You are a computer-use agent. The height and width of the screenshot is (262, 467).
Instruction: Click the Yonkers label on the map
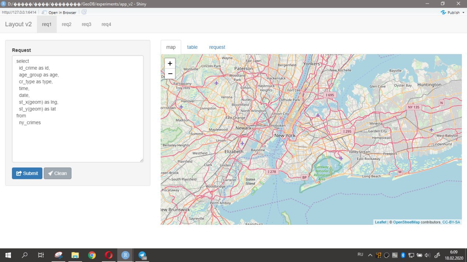pos(311,64)
